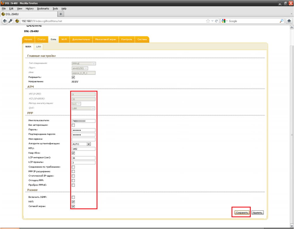
Task: Click the MTU input field
Action: 83,149
